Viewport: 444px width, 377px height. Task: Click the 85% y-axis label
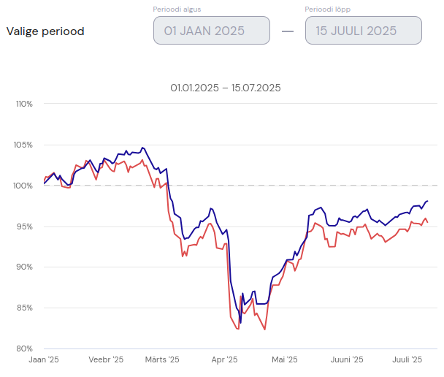[26, 308]
